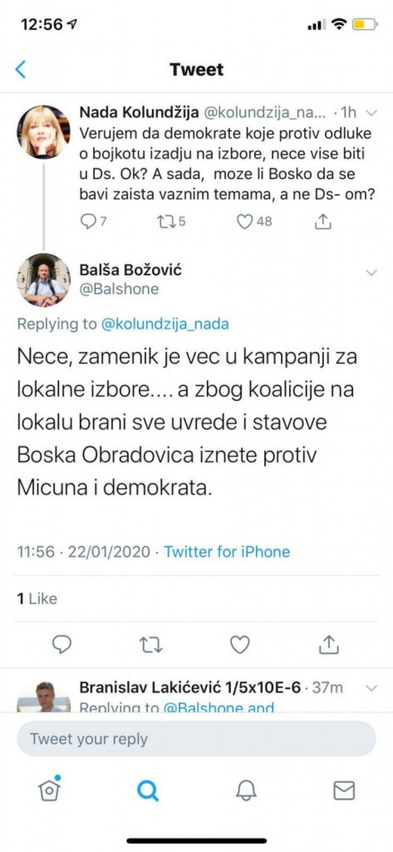This screenshot has height=852, width=393.
Task: Retweet Balša Božović's main tweet
Action: click(151, 644)
